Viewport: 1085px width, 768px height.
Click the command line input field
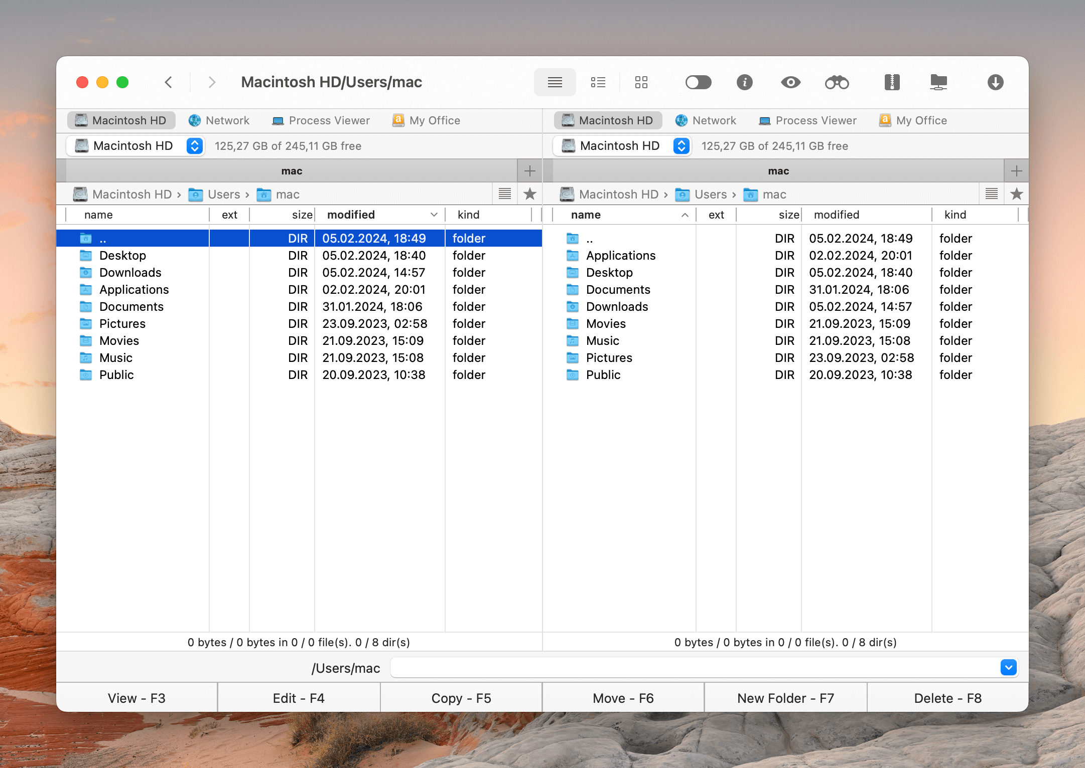[695, 668]
